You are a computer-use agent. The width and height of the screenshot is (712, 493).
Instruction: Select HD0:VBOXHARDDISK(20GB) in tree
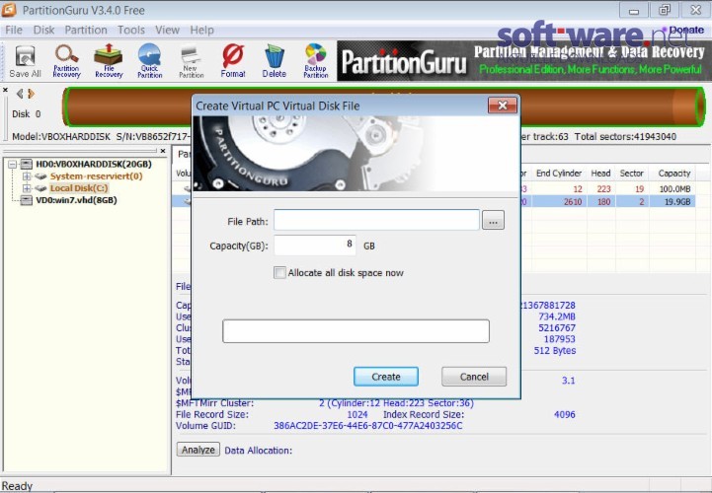point(94,165)
